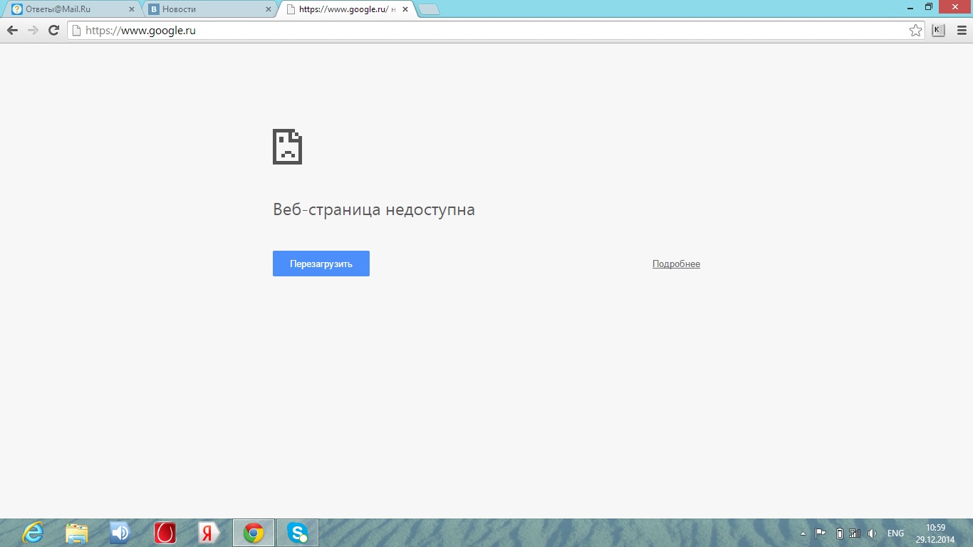
Task: Show hidden tray icons arrow
Action: click(x=803, y=533)
